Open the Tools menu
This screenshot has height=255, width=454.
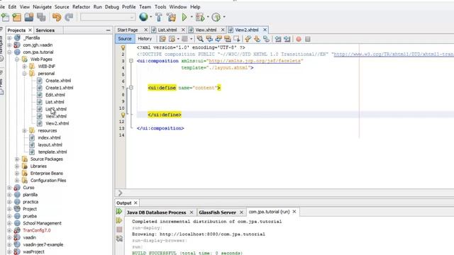[160, 6]
